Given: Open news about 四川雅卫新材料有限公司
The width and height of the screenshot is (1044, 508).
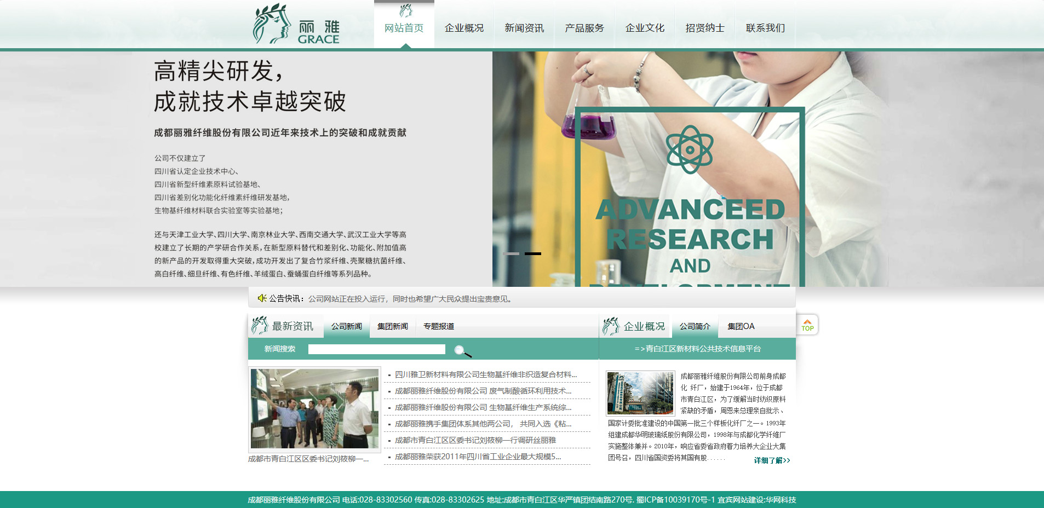Looking at the screenshot, I should (485, 374).
